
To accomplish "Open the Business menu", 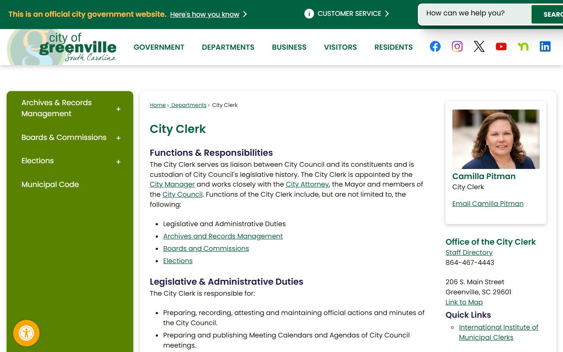I will coord(289,47).
